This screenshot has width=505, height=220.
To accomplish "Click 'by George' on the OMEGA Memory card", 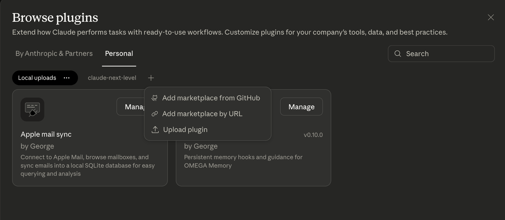I will pyautogui.click(x=201, y=146).
